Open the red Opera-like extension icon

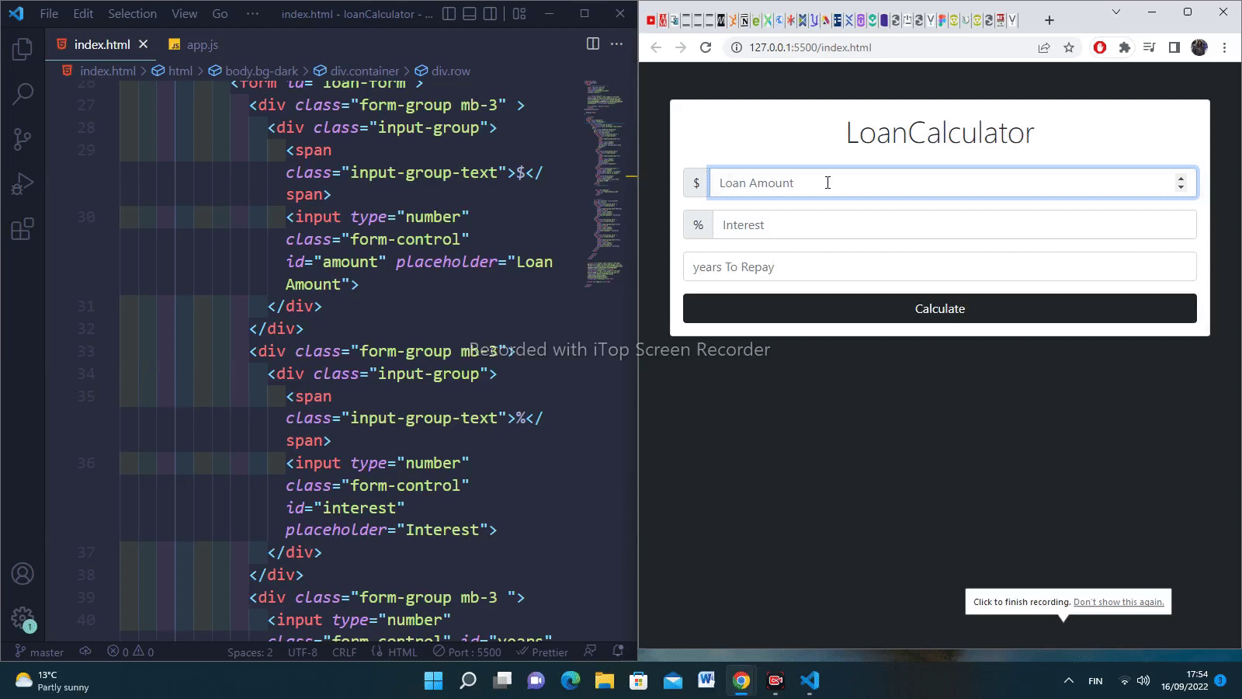pyautogui.click(x=1100, y=47)
